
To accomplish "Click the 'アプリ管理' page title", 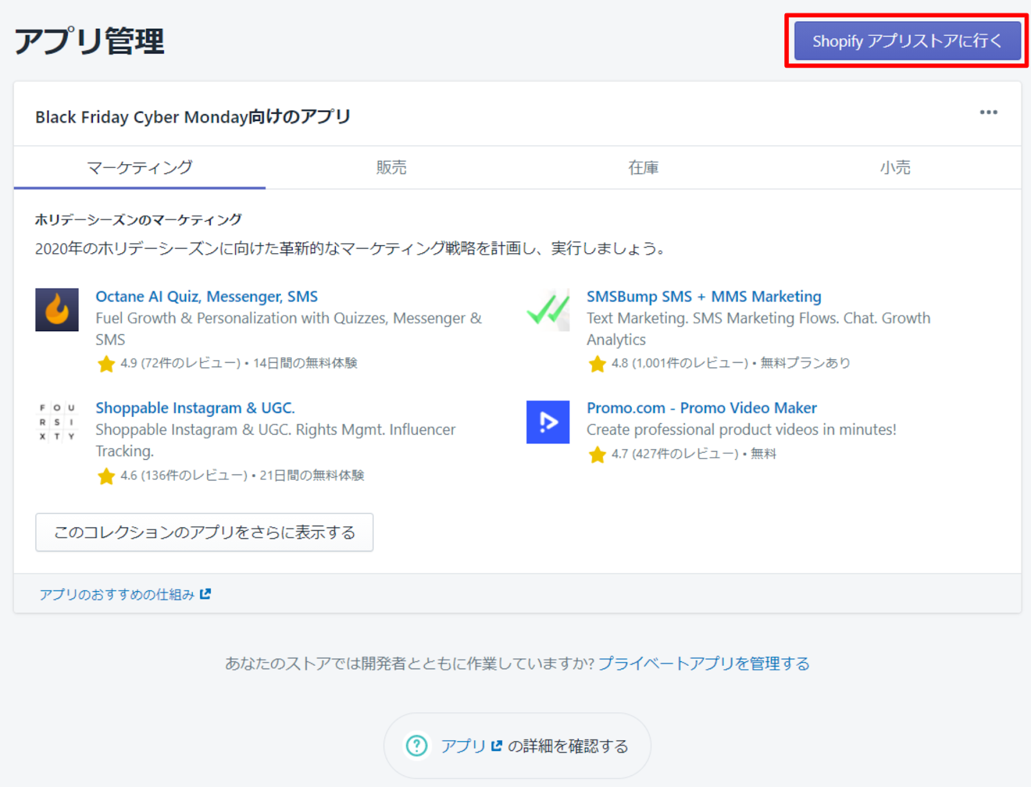I will click(x=90, y=41).
